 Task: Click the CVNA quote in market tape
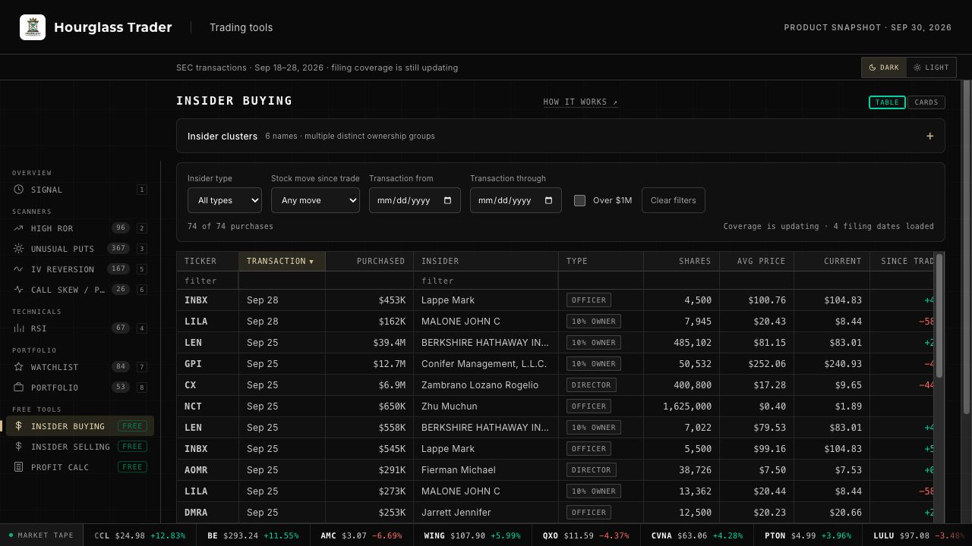tap(697, 535)
